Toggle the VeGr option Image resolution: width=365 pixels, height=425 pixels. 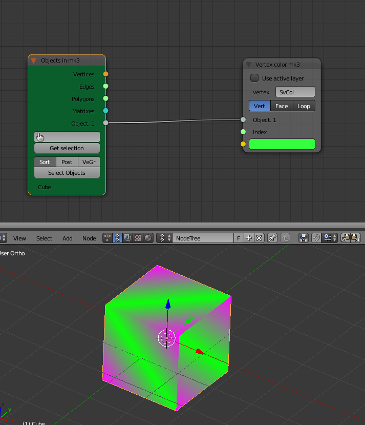coord(89,162)
